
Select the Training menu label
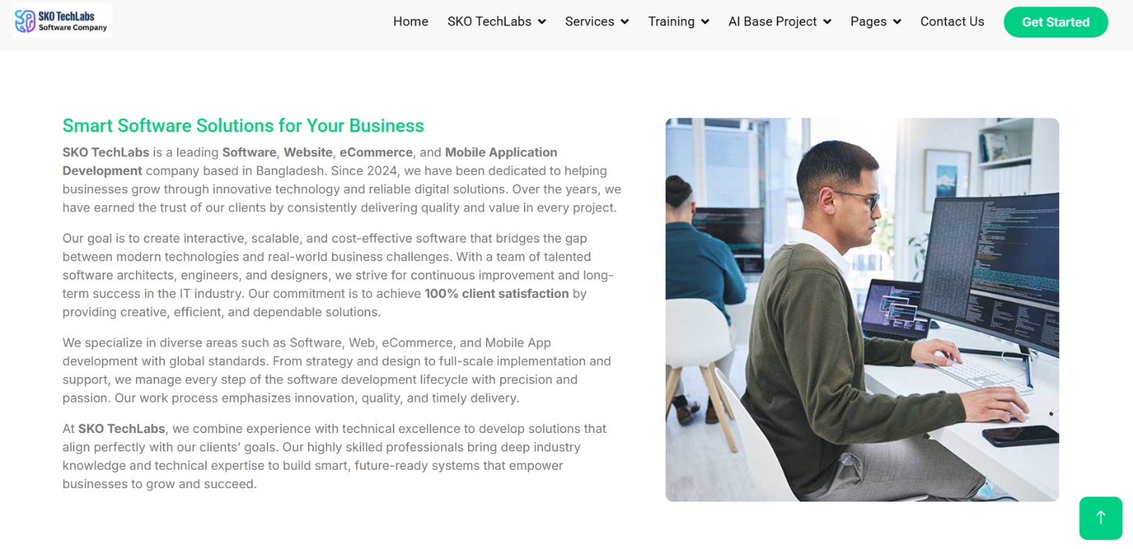(671, 22)
